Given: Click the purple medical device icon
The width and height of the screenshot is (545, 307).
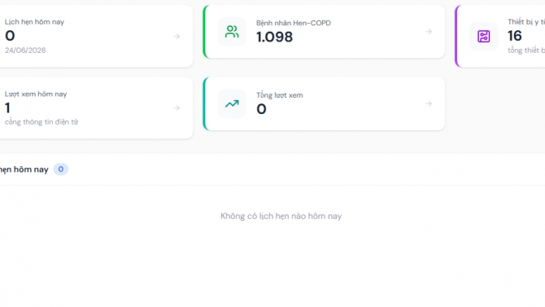Looking at the screenshot, I should click(x=483, y=36).
